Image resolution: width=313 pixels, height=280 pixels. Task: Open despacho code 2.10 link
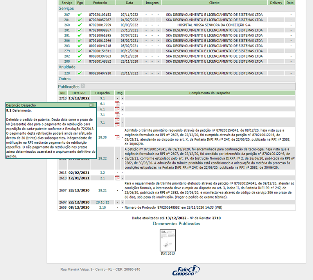103,207
